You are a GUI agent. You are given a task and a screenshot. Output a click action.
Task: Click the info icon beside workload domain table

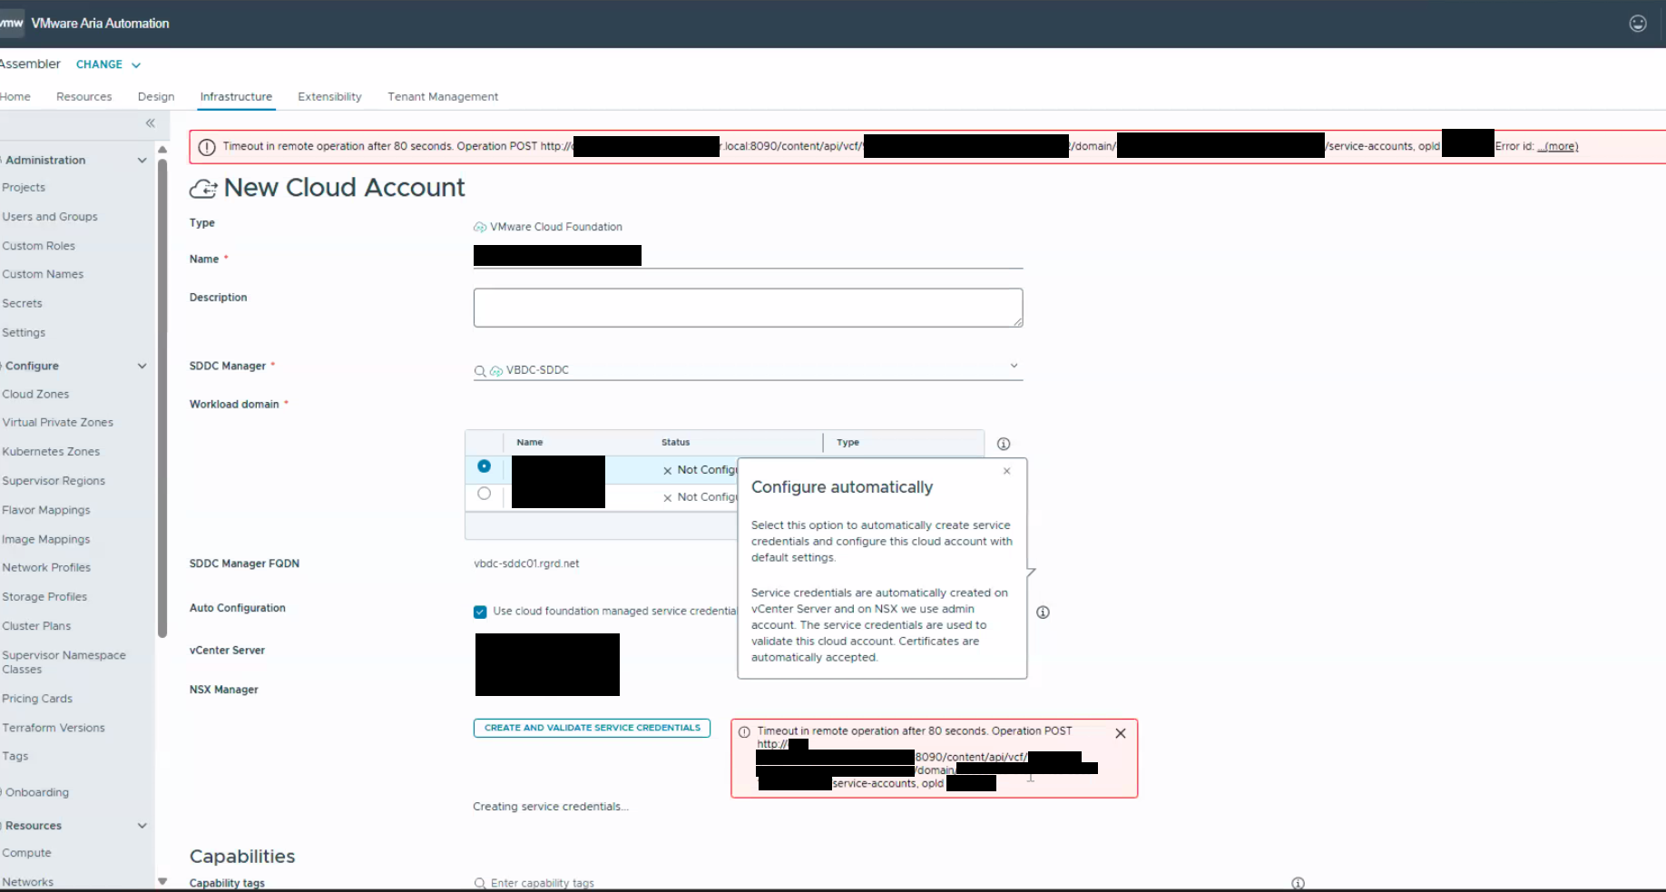coord(1003,444)
